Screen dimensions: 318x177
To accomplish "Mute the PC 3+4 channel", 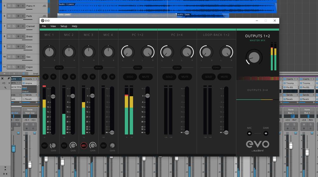I will tap(185, 77).
